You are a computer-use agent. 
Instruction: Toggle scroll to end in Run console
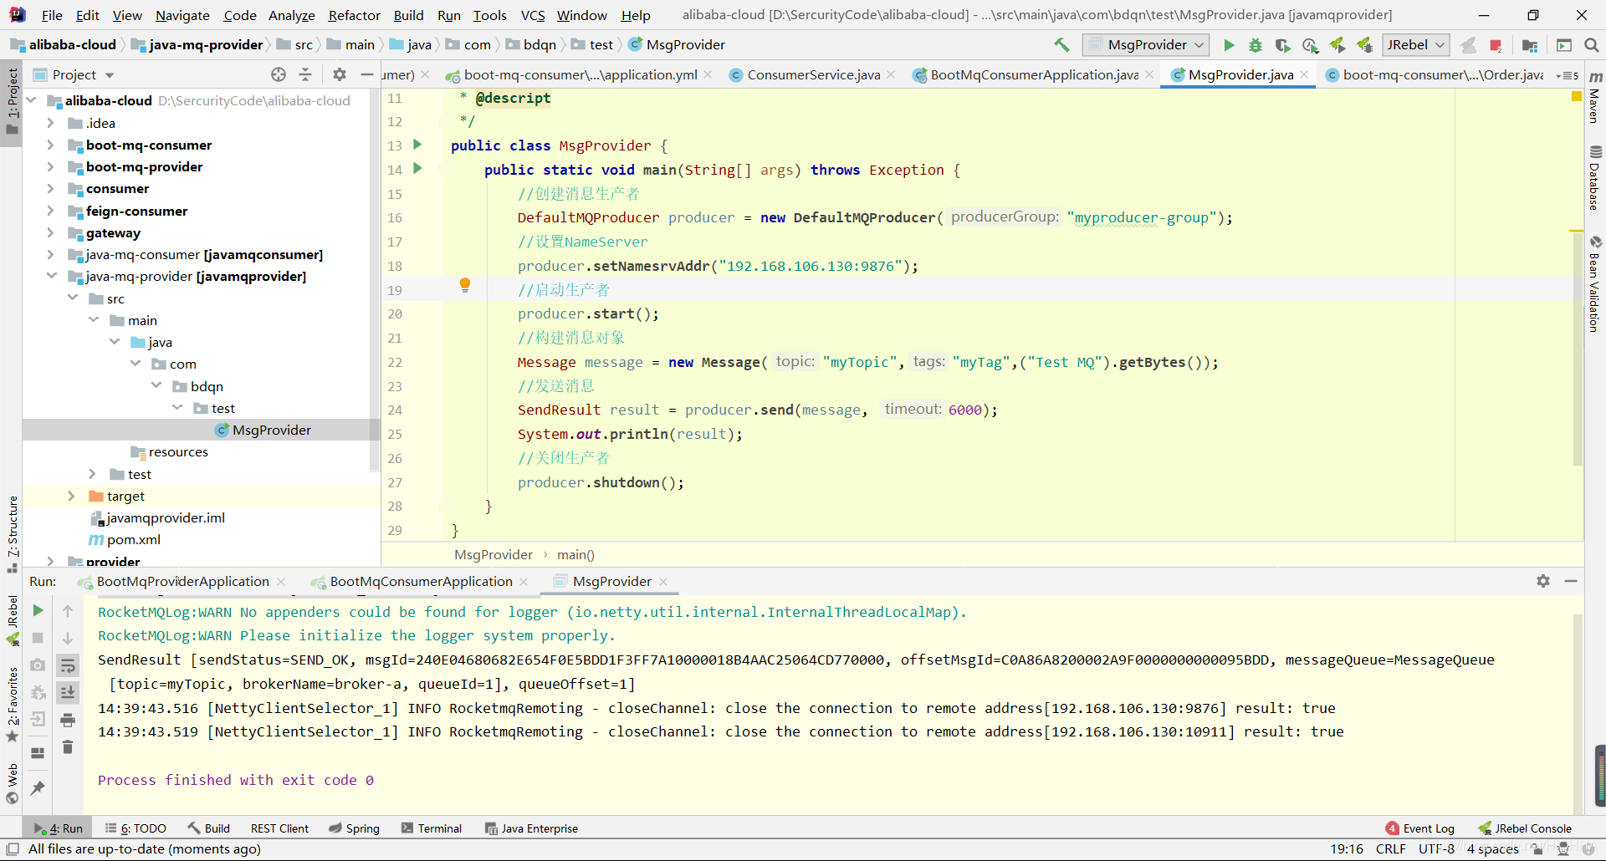[68, 692]
